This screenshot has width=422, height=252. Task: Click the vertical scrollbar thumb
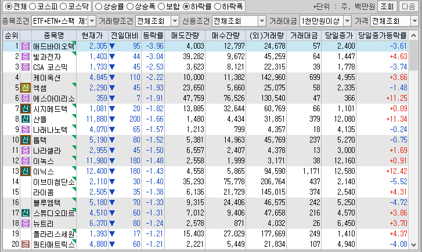click(x=414, y=56)
